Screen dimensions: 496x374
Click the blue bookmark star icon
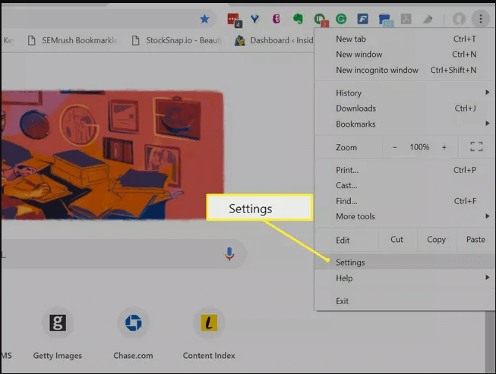204,19
